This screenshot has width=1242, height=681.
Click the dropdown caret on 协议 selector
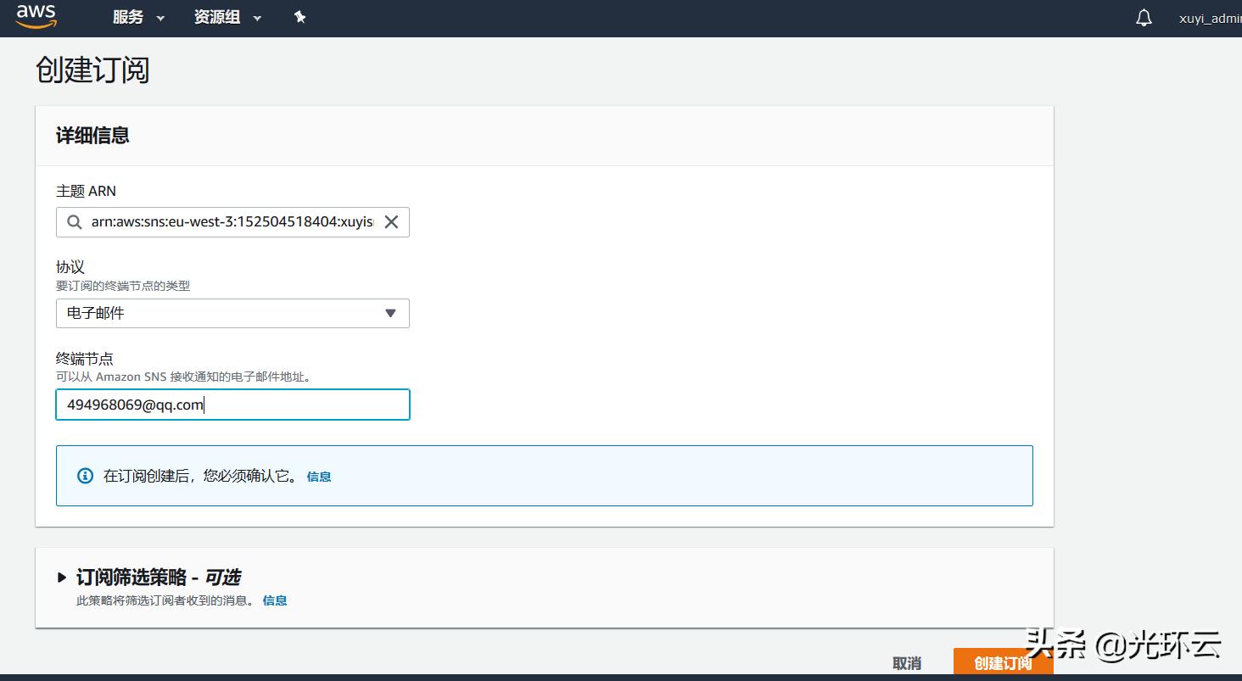[391, 313]
